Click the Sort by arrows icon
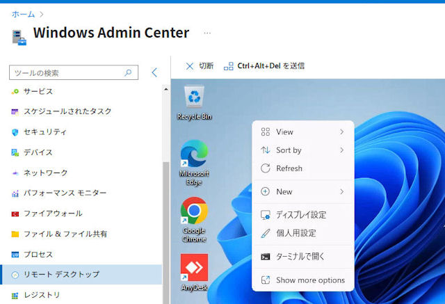This screenshot has height=304, width=445. coord(266,150)
